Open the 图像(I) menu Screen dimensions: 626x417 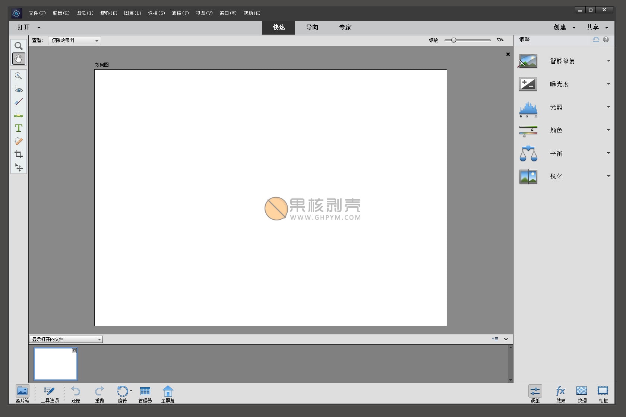pyautogui.click(x=85, y=13)
